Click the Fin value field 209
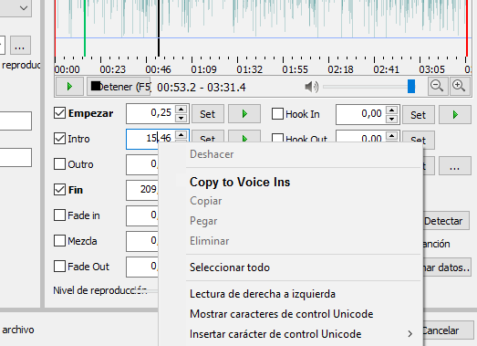Screen dimensions: 477x346 click(142, 190)
